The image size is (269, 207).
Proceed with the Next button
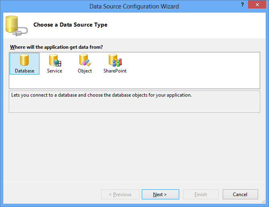(160, 195)
